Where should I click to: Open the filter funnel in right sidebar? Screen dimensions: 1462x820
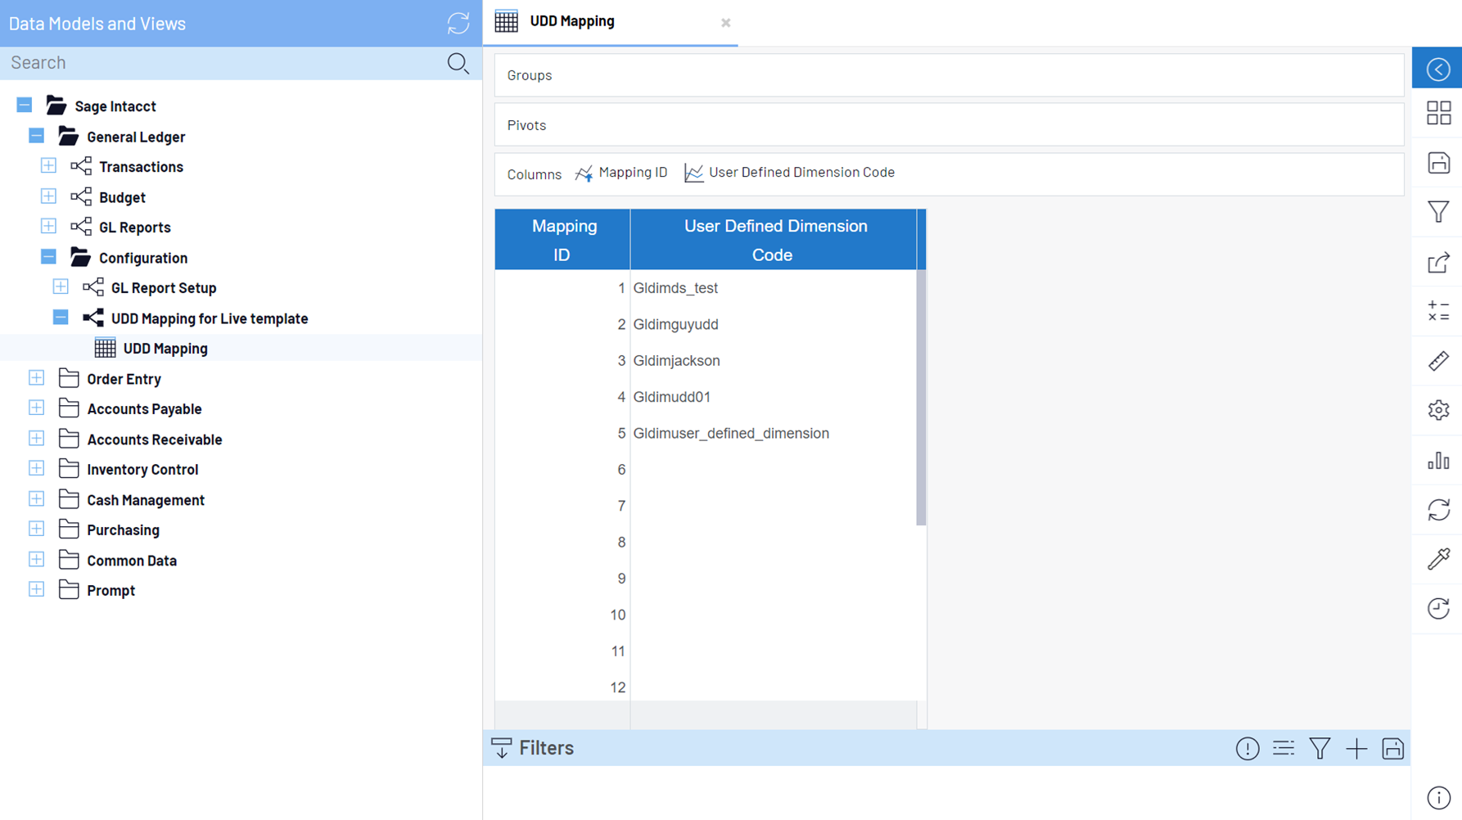point(1437,212)
